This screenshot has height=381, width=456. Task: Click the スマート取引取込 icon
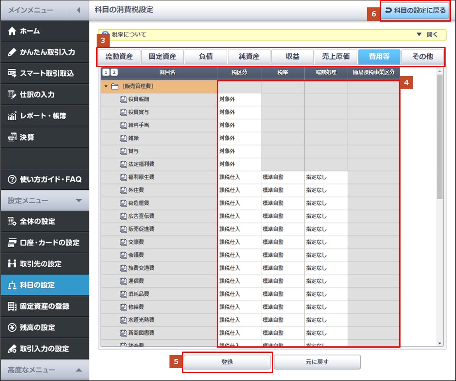tap(12, 74)
